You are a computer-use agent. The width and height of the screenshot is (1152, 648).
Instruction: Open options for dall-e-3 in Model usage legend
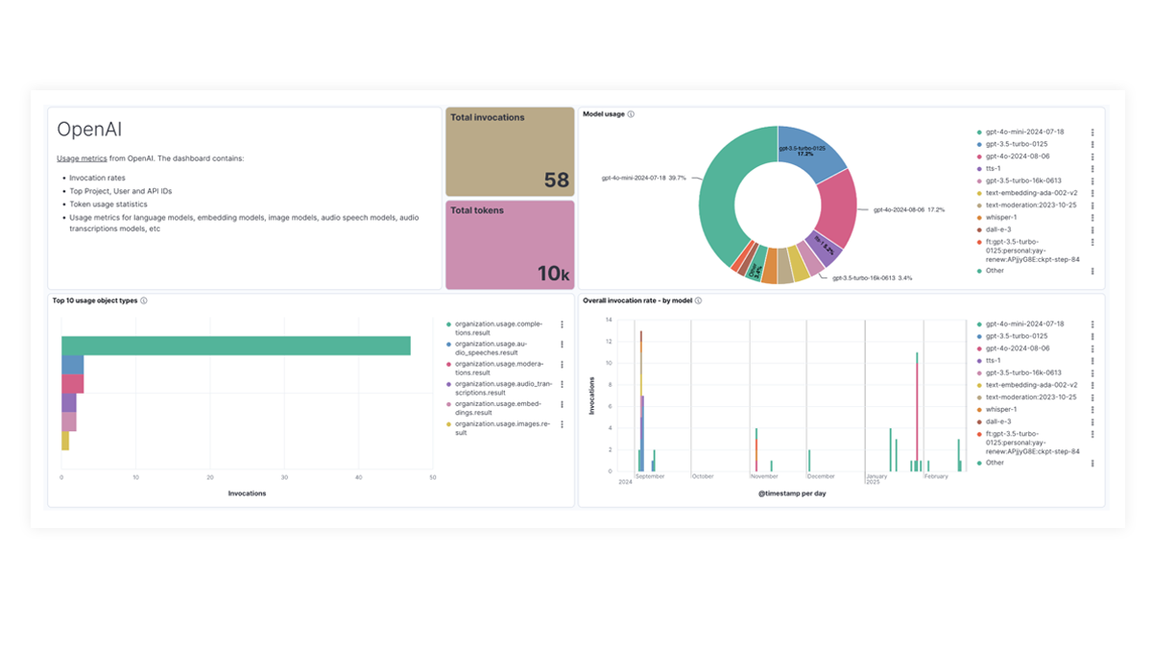point(1092,229)
